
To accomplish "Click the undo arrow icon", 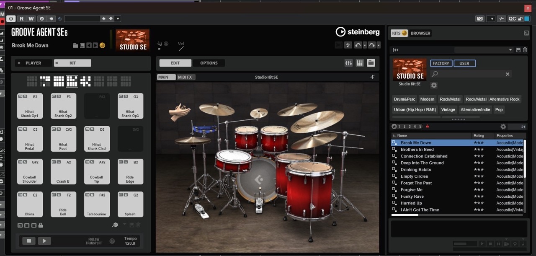I will pyautogui.click(x=358, y=45).
